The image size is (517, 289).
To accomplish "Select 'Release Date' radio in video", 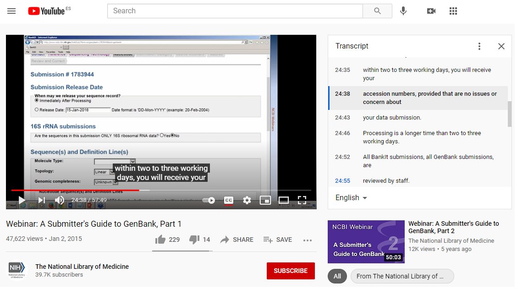I will pos(37,110).
